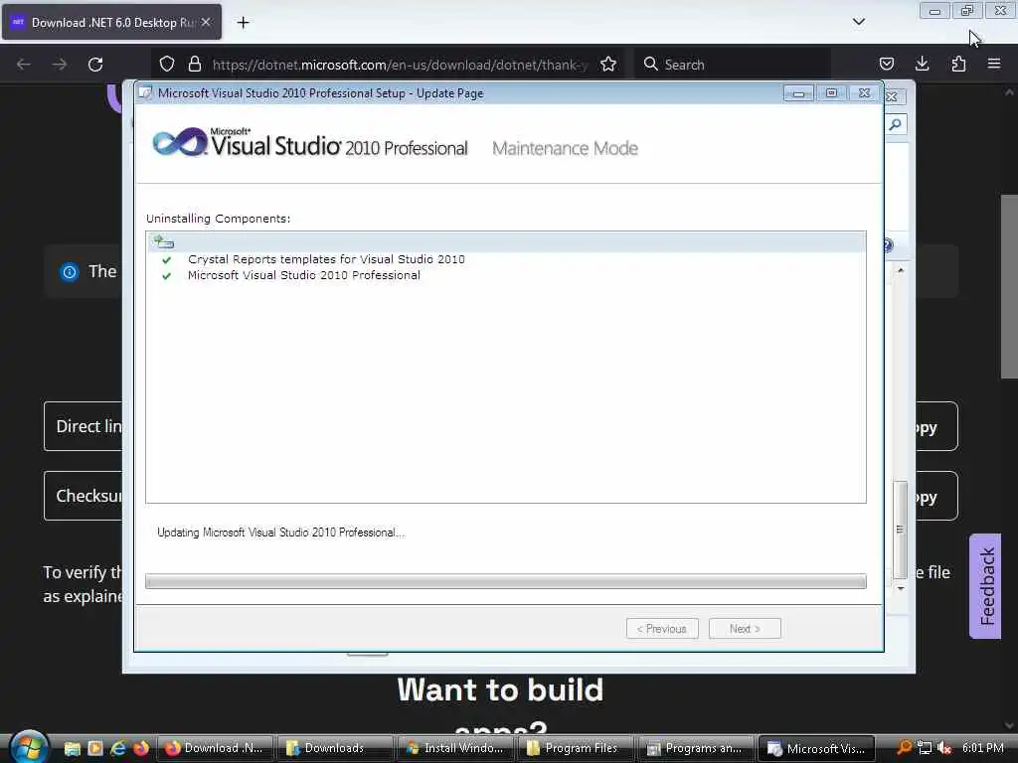Viewport: 1018px width, 763px height.
Task: Click the Firefox Search box
Action: point(733,65)
